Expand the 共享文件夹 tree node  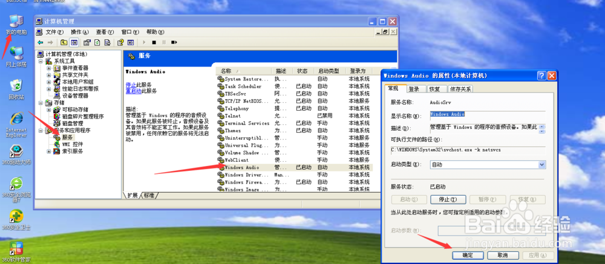click(x=48, y=75)
